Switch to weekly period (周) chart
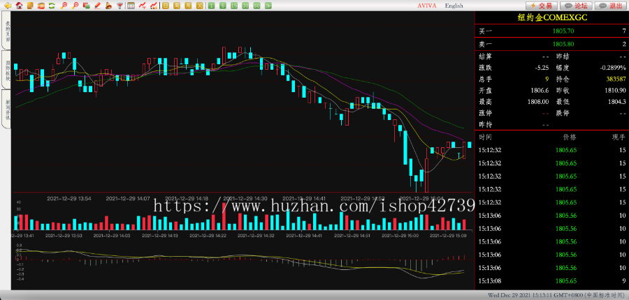Viewport: 629px width, 300px height. 177,6
